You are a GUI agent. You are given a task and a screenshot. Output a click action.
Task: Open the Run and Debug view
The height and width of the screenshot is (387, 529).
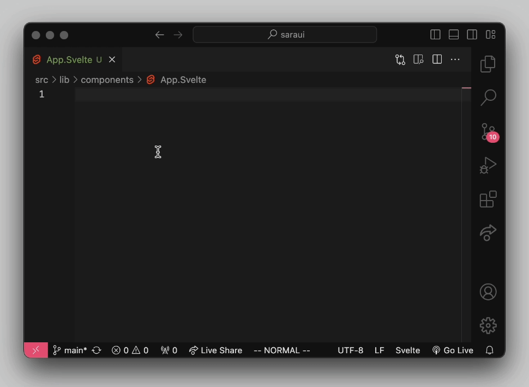(x=488, y=165)
